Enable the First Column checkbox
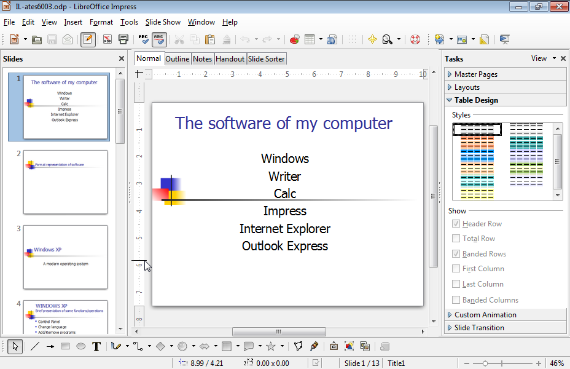570x369 pixels. point(456,269)
